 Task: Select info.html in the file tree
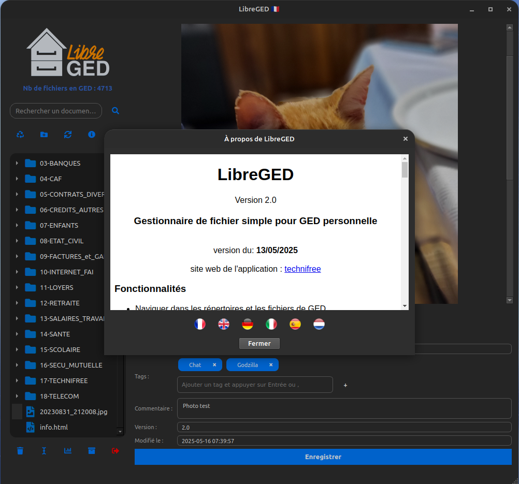pyautogui.click(x=54, y=428)
